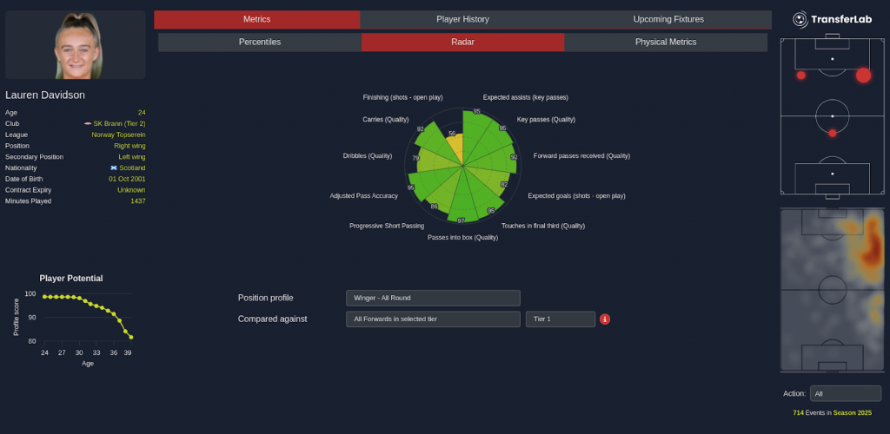This screenshot has width=890, height=434.
Task: Expand the Compared against dropdown
Action: pos(432,319)
